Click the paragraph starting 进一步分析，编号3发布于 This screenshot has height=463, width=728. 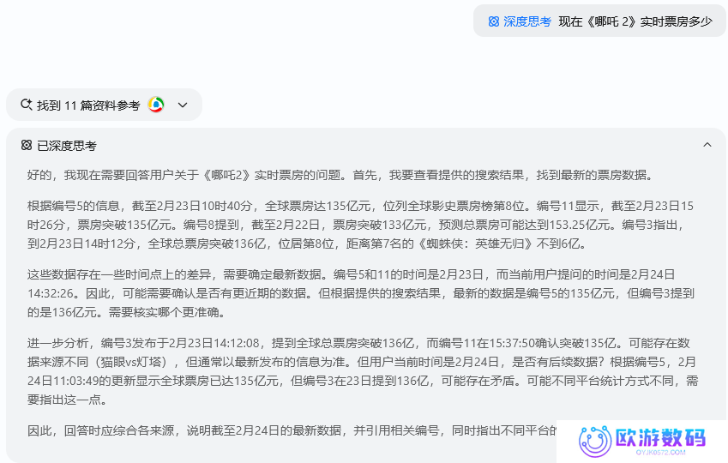click(362, 371)
